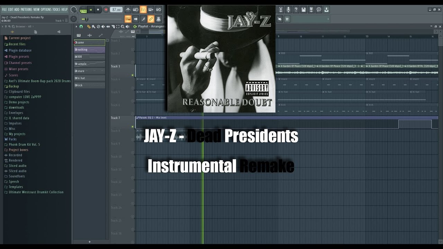The height and width of the screenshot is (249, 443).
Task: Switch transport between PAT and SONG mode
Action: [83, 10]
